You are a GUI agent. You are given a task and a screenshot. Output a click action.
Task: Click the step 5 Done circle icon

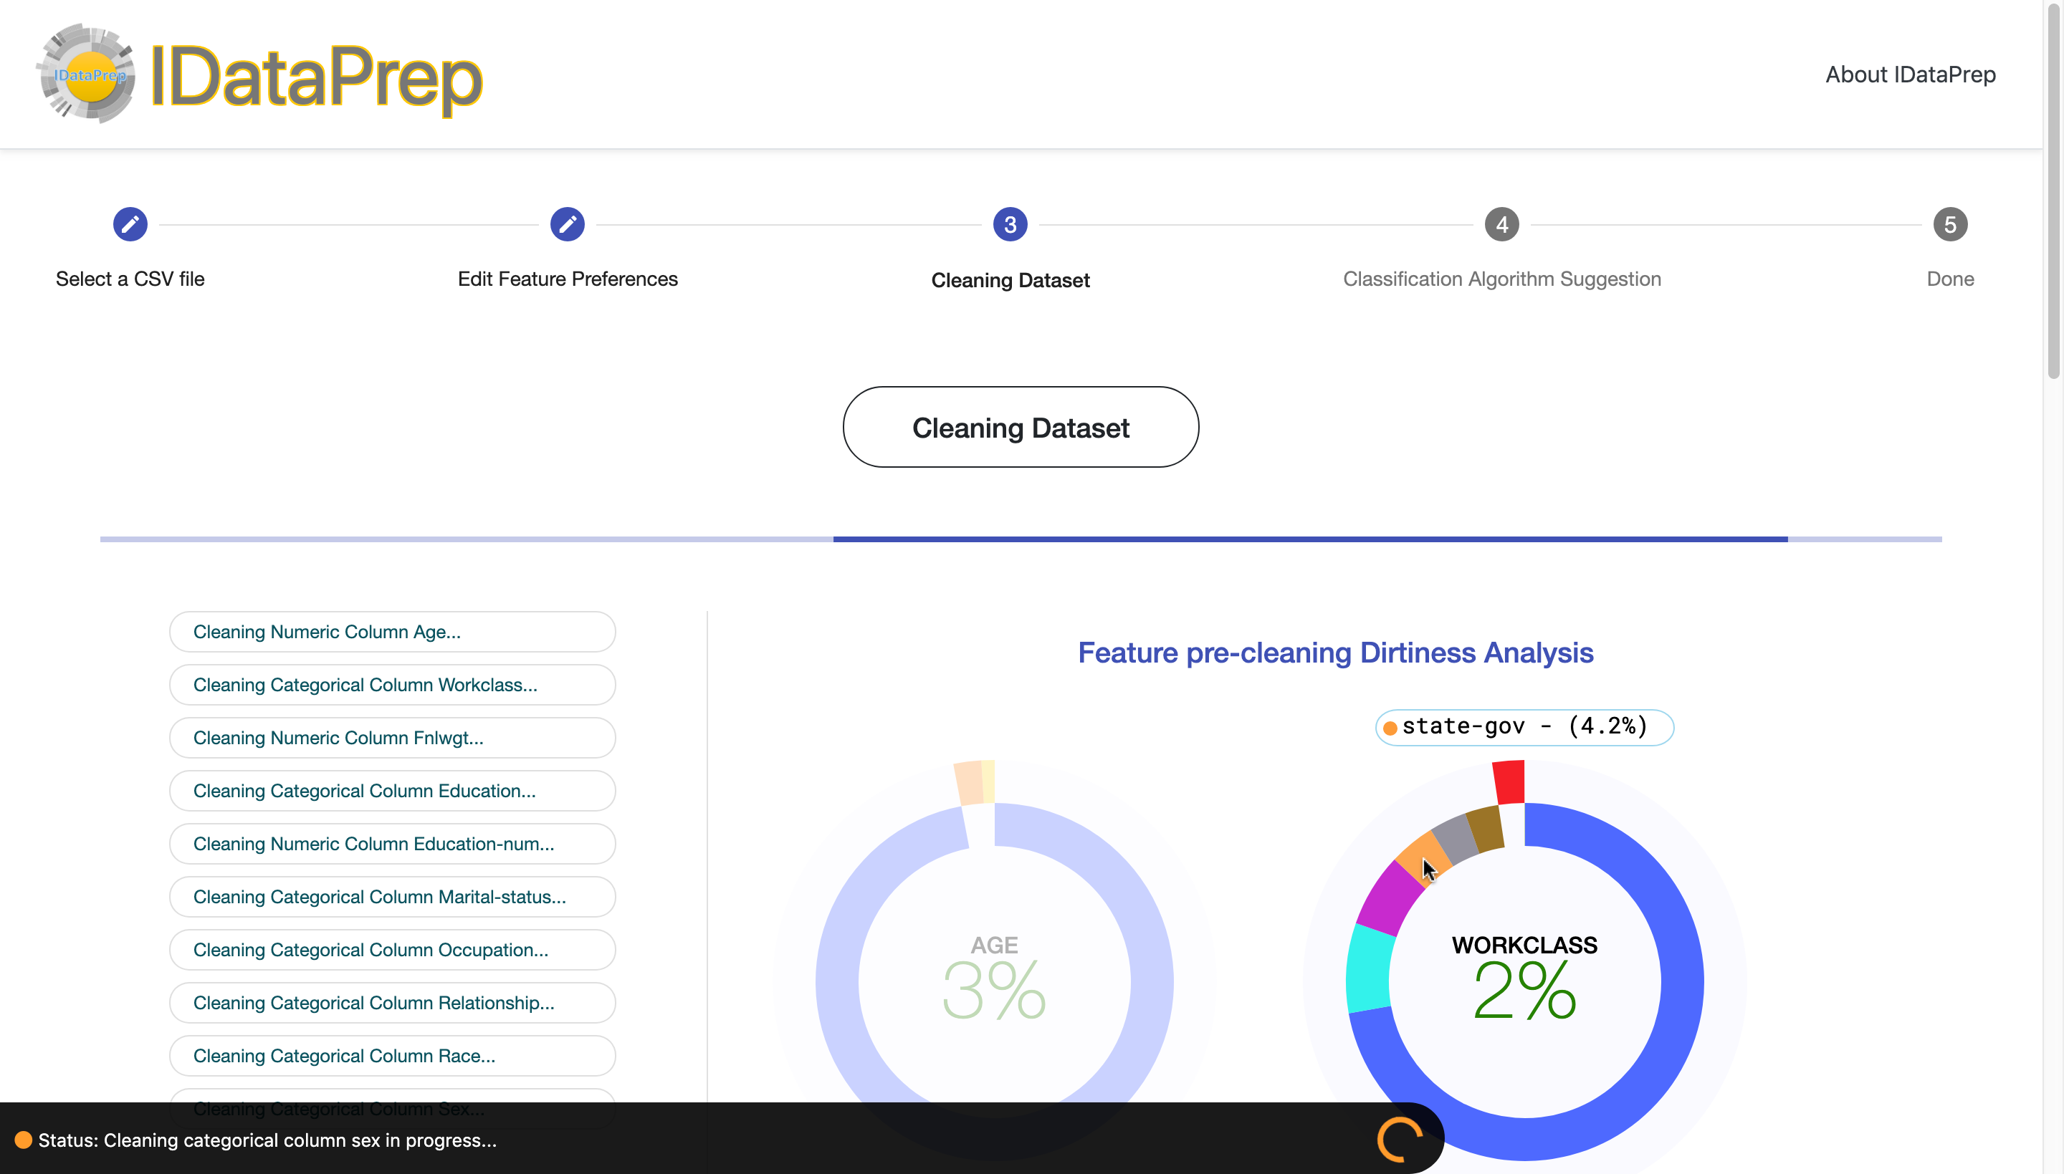click(1949, 224)
